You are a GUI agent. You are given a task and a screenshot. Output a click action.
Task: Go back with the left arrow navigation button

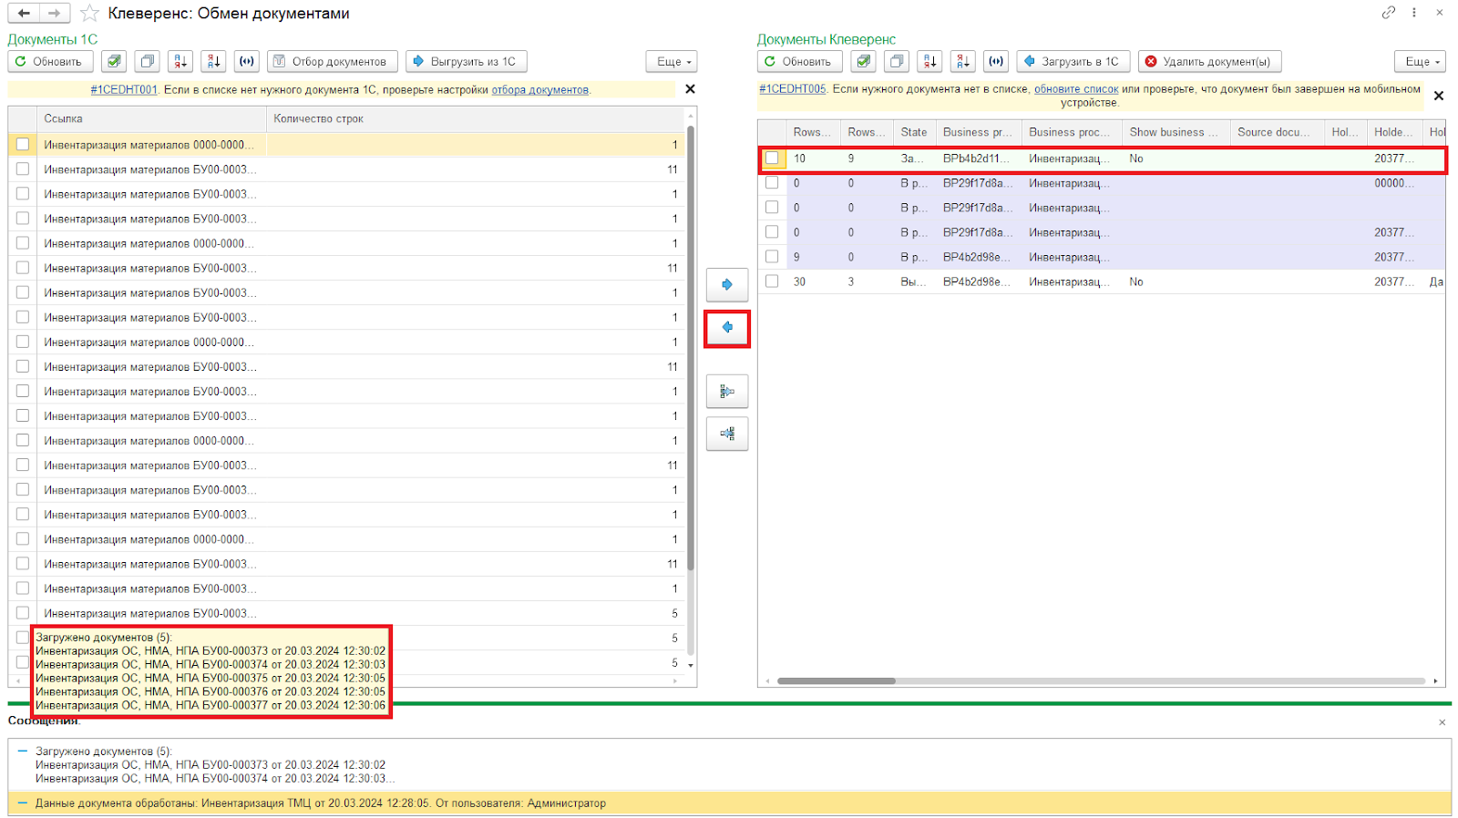(24, 14)
